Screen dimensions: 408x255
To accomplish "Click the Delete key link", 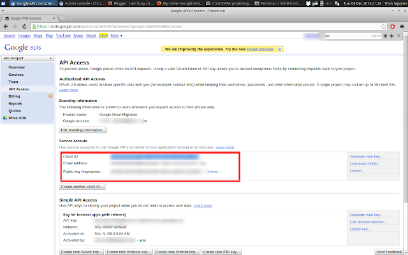I will click(x=360, y=229).
